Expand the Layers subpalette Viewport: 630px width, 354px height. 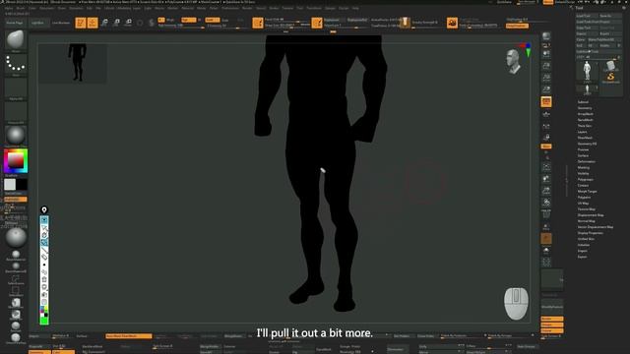coord(582,132)
